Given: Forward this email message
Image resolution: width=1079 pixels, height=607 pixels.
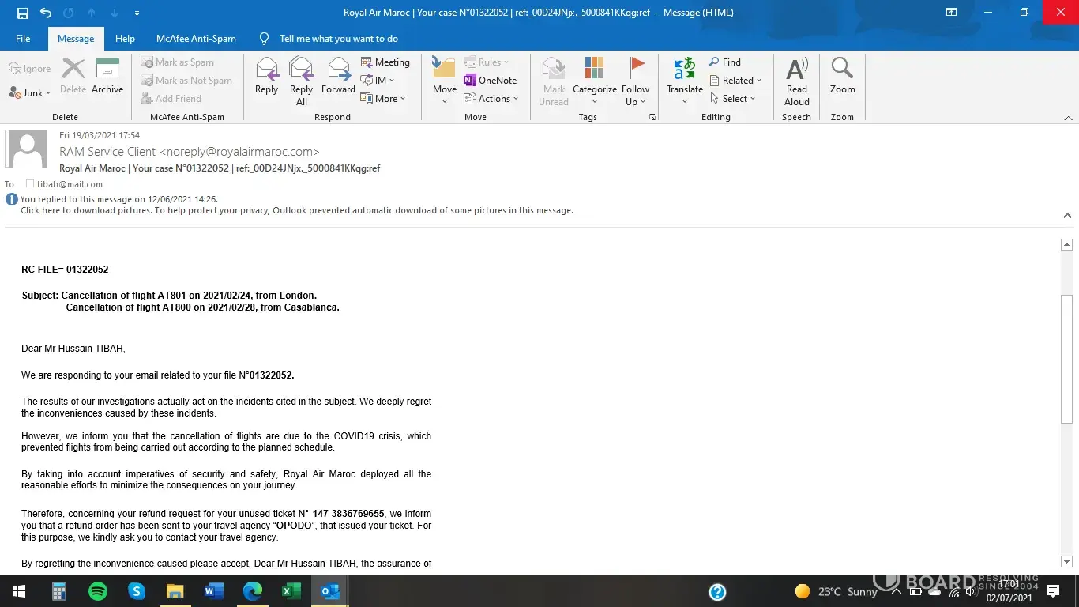Looking at the screenshot, I should [338, 77].
